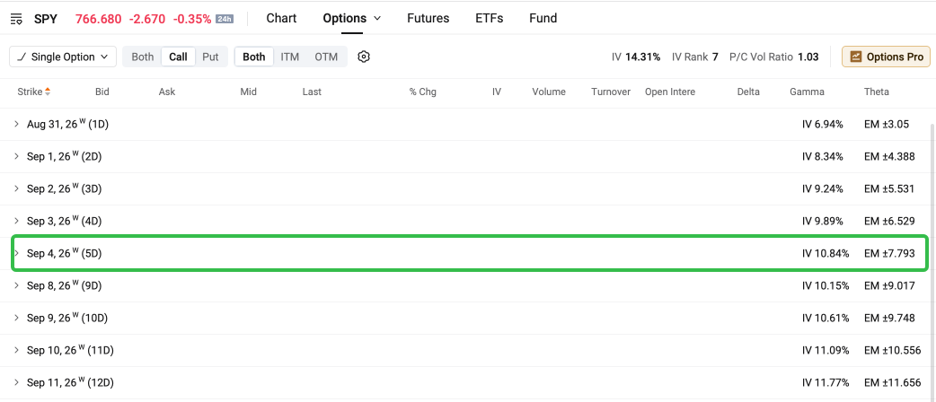The image size is (936, 402).
Task: Click EM ±9.017 in Sep 8 row
Action: pyautogui.click(x=889, y=285)
